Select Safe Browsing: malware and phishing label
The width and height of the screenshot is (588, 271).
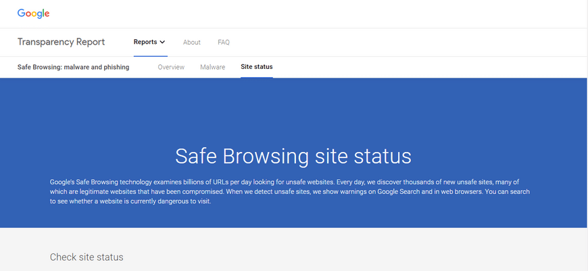pos(73,67)
